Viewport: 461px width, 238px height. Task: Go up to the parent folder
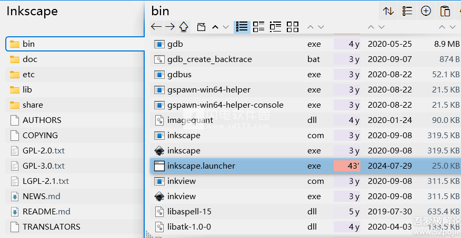184,27
